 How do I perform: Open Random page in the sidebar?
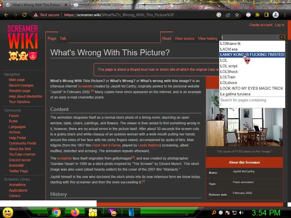(x=20, y=91)
